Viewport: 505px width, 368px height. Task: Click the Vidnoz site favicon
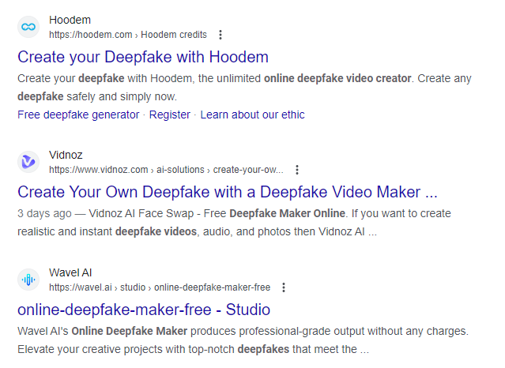pyautogui.click(x=28, y=162)
